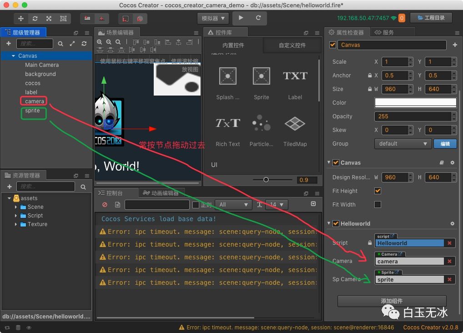Click the hierarchy expand-all arrows icon
The width and height of the screenshot is (463, 333).
72,44
